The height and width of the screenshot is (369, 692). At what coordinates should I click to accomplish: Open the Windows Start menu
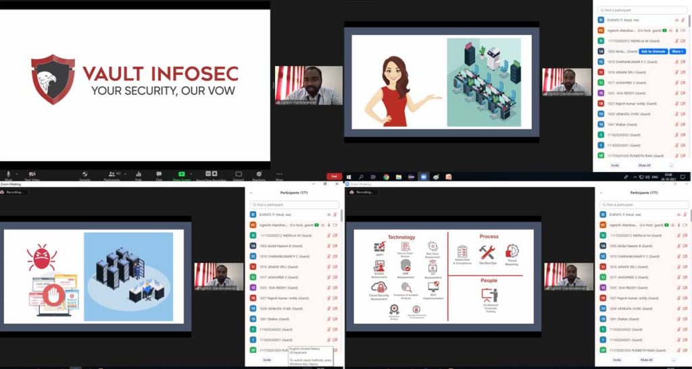[x=349, y=177]
